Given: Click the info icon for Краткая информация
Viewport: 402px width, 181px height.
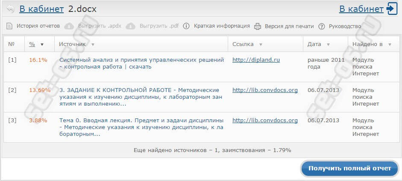Looking at the screenshot, I should pos(186,26).
